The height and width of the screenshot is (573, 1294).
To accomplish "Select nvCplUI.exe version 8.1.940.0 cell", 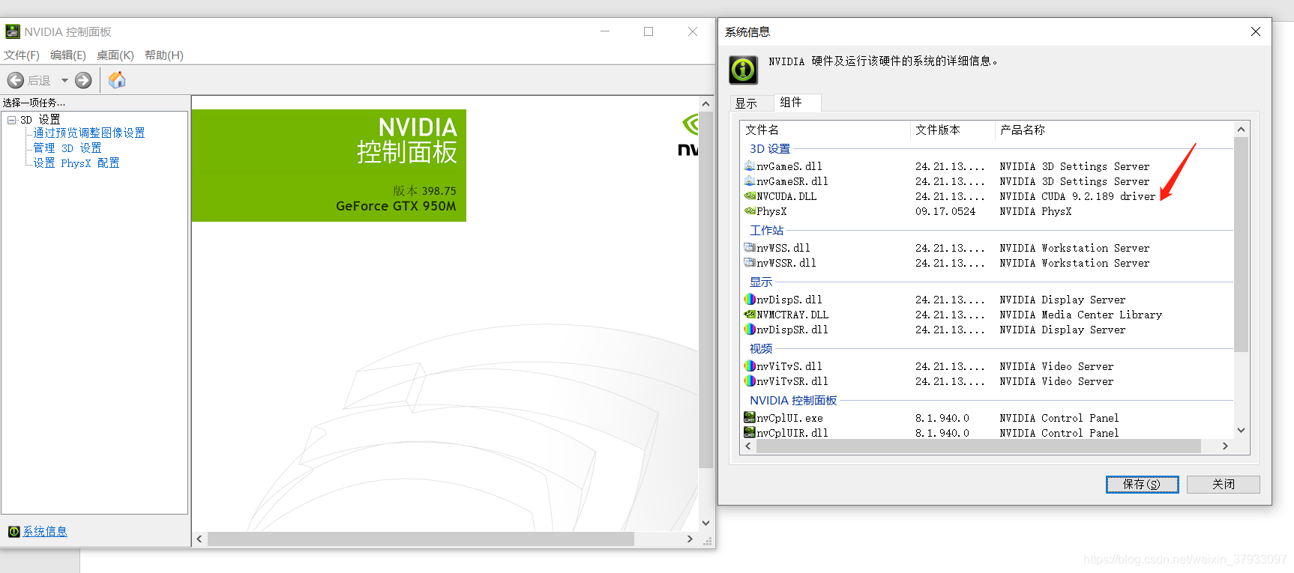I will (x=942, y=418).
